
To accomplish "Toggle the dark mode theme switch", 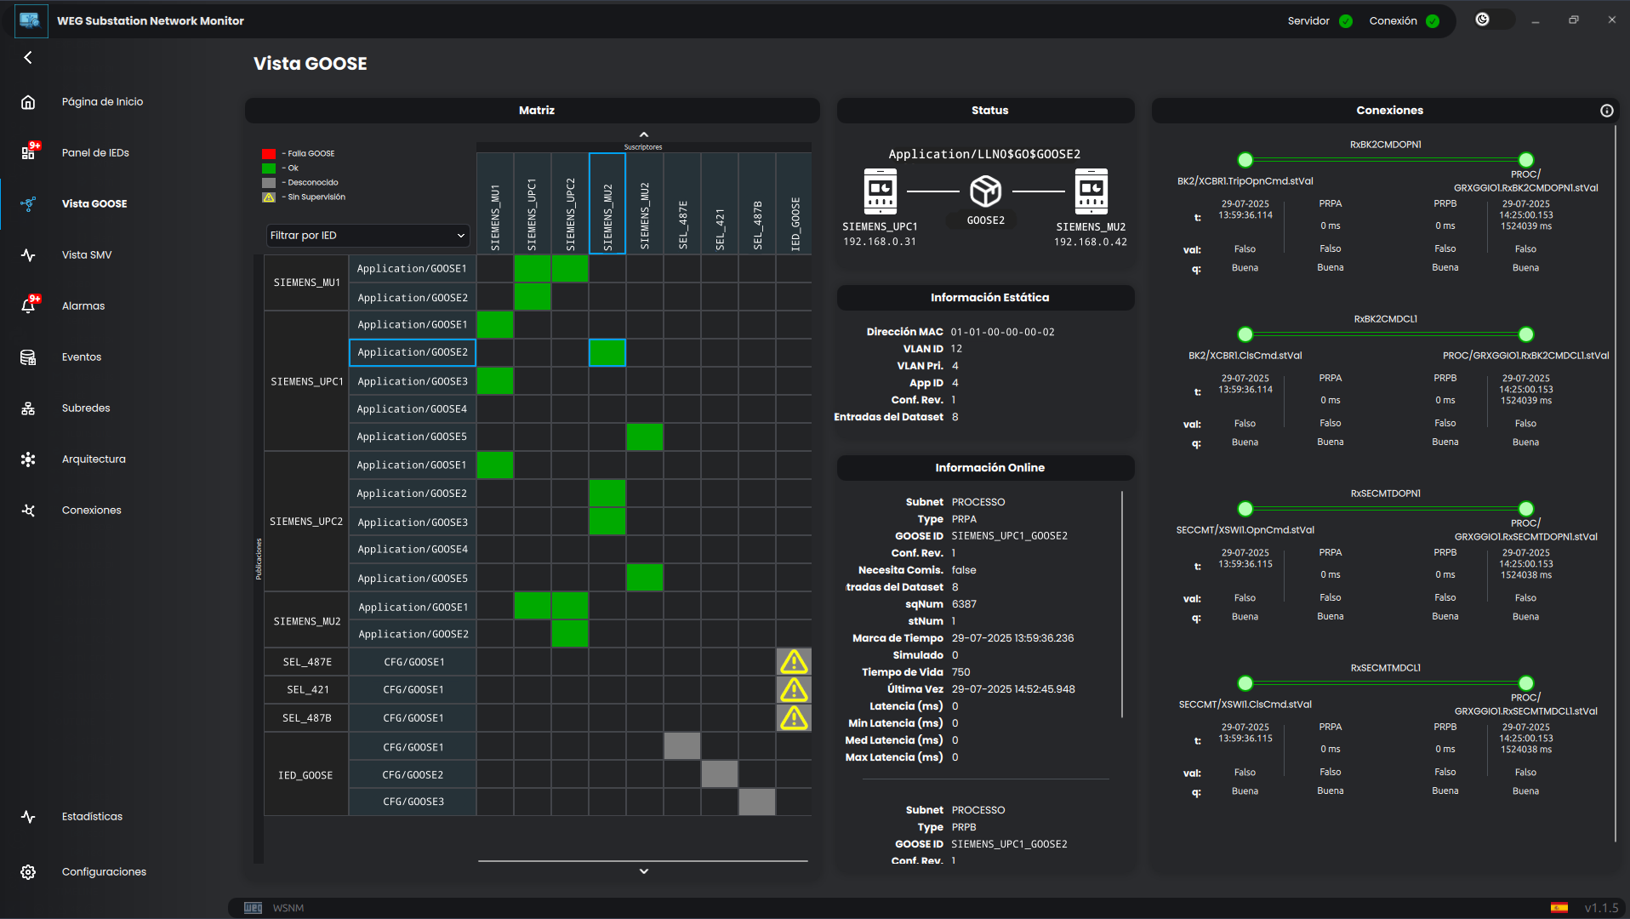I will [x=1493, y=20].
